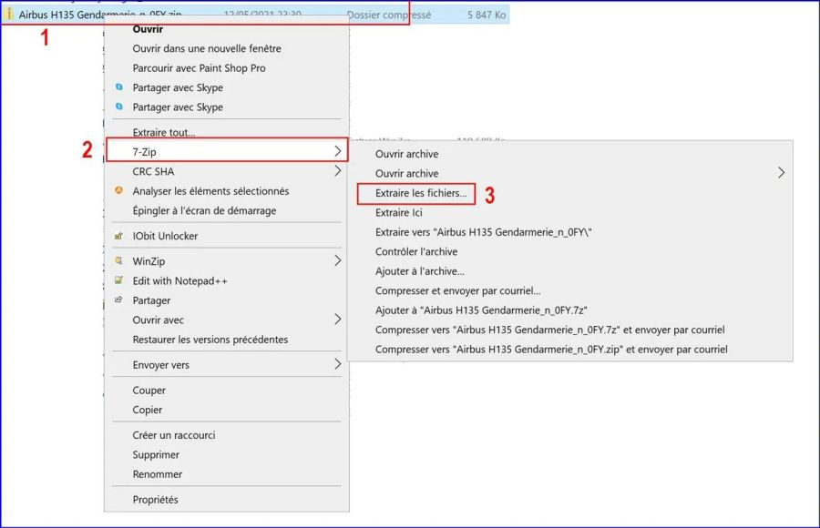Choose Copier from the context menu
The image size is (820, 528).
coord(148,410)
